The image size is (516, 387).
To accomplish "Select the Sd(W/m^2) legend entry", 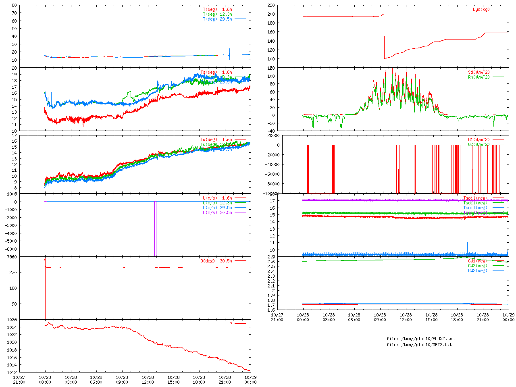I will (x=479, y=73).
